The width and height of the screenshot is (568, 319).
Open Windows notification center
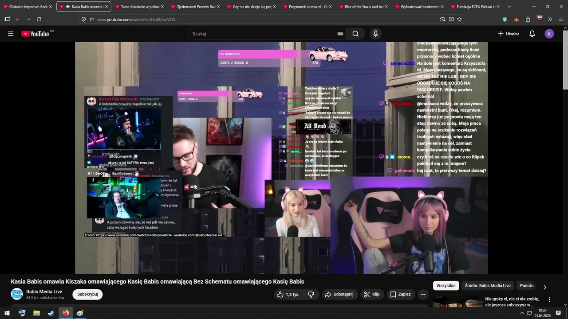559,313
